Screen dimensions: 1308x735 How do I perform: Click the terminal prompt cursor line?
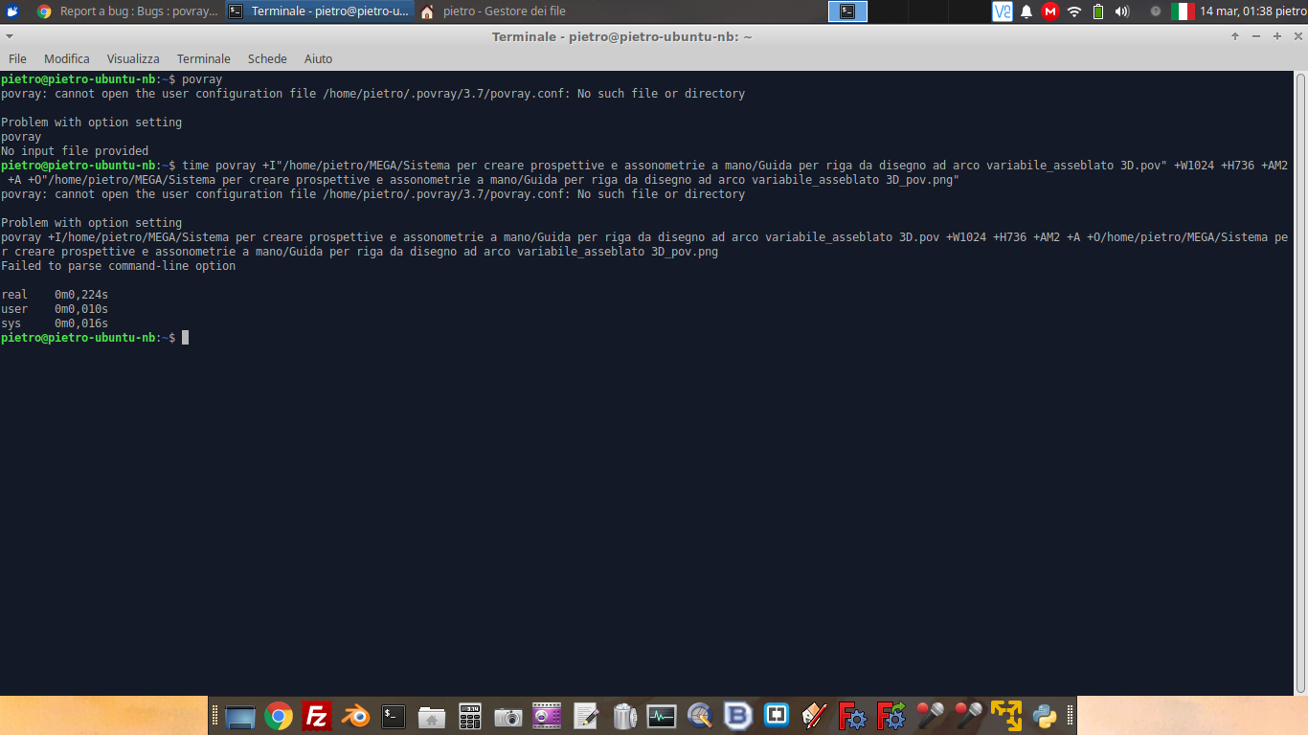pos(96,338)
